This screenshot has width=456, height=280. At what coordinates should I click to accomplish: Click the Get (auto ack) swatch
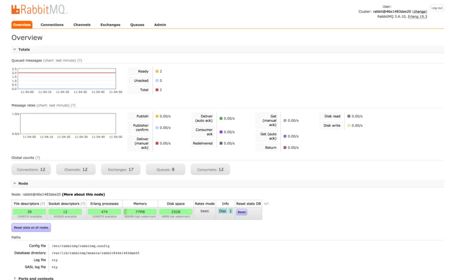285,136
